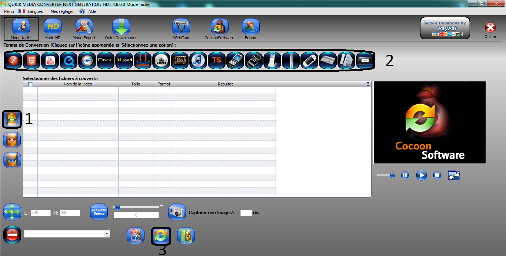Switch to Mode facile
Image resolution: width=506 pixels, height=256 pixels.
[21, 29]
